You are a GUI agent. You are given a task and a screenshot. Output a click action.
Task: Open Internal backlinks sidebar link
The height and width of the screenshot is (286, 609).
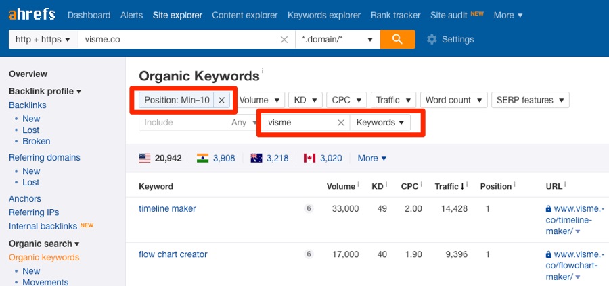click(43, 226)
